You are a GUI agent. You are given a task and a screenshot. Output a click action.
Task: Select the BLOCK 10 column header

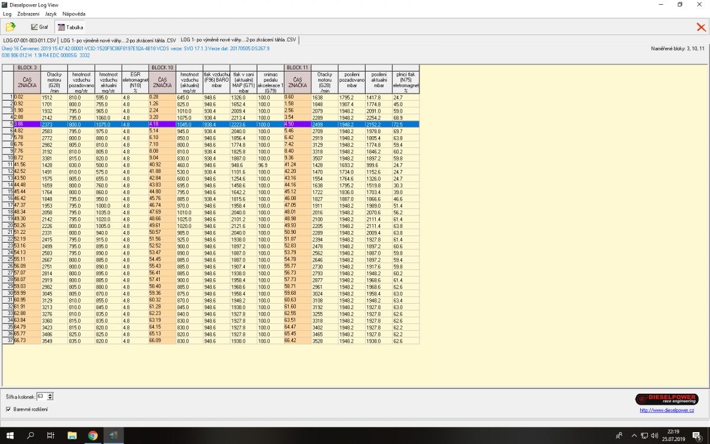pos(162,67)
